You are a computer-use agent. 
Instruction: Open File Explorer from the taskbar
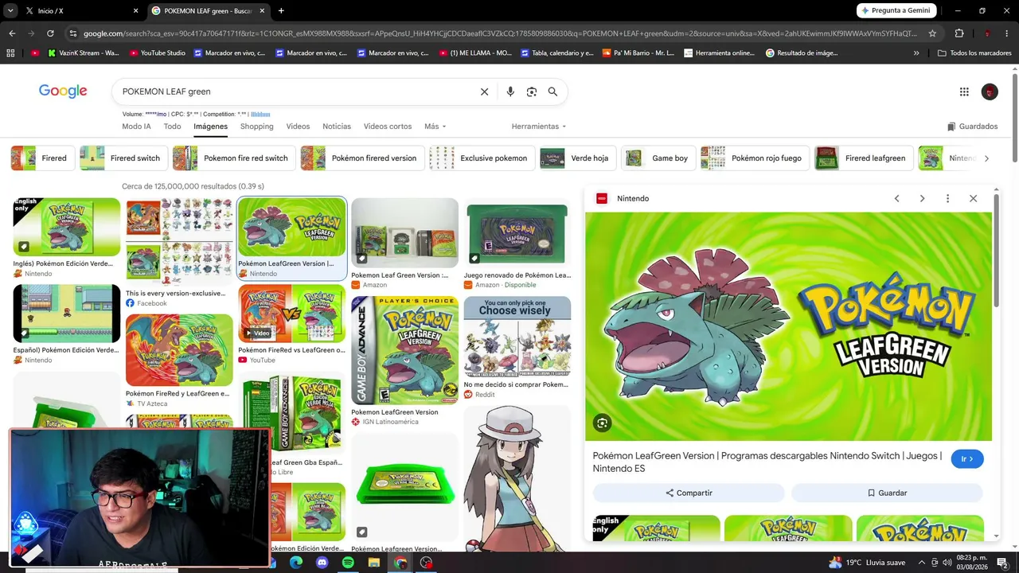click(x=374, y=563)
